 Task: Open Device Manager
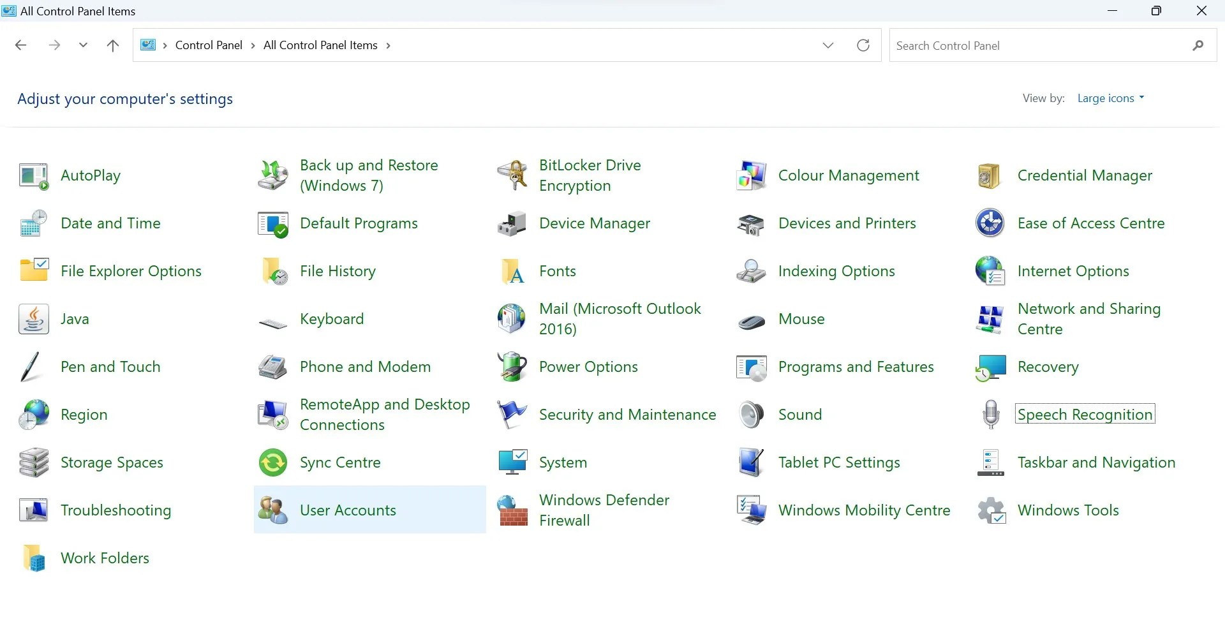point(594,223)
